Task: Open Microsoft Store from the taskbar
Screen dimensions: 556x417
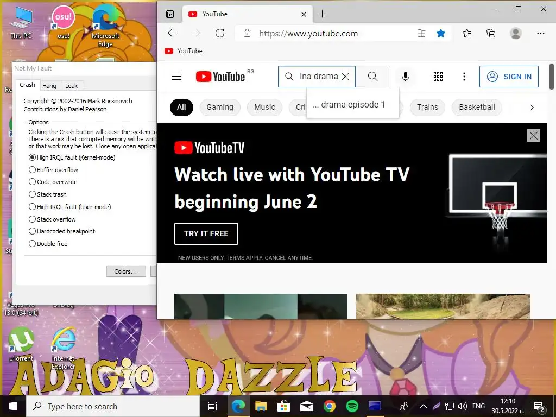Action: [x=283, y=406]
